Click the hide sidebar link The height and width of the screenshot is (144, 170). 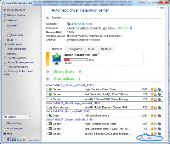click(161, 8)
